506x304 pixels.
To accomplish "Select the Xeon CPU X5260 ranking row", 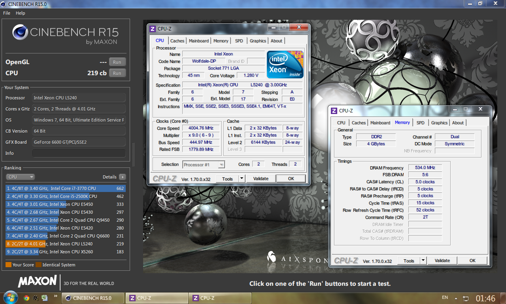I will [66, 252].
